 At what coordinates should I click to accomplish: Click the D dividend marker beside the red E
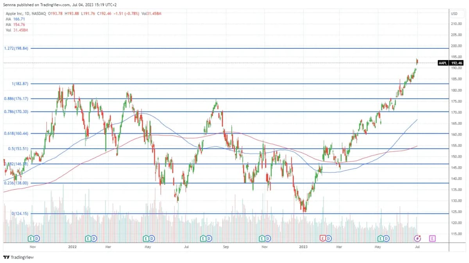click(329, 238)
